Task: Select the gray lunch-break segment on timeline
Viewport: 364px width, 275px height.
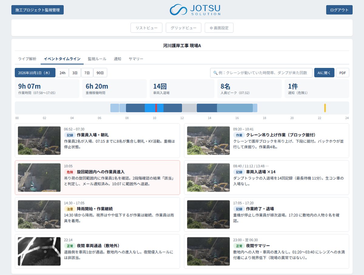Action: [x=189, y=108]
